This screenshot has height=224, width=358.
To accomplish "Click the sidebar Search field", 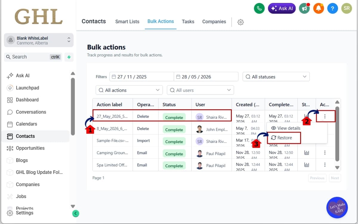I will [x=33, y=57].
